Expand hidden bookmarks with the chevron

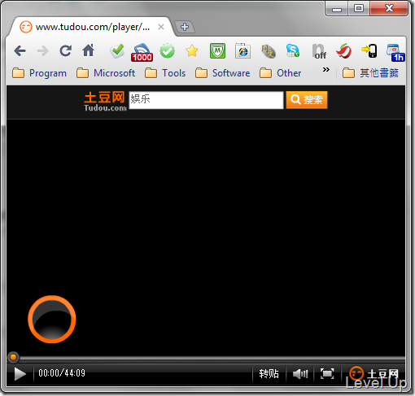coord(326,70)
